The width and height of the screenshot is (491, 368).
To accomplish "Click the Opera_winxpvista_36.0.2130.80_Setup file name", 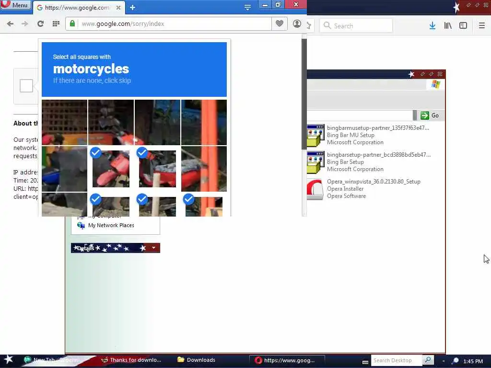I will pyautogui.click(x=374, y=182).
